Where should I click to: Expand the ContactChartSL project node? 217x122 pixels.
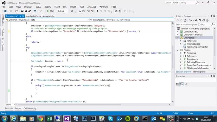pos(178,32)
